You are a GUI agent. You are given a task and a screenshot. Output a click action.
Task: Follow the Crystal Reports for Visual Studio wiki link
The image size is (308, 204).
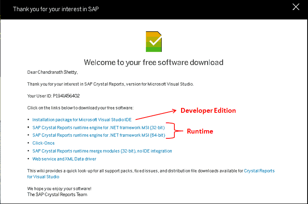coord(259,171)
